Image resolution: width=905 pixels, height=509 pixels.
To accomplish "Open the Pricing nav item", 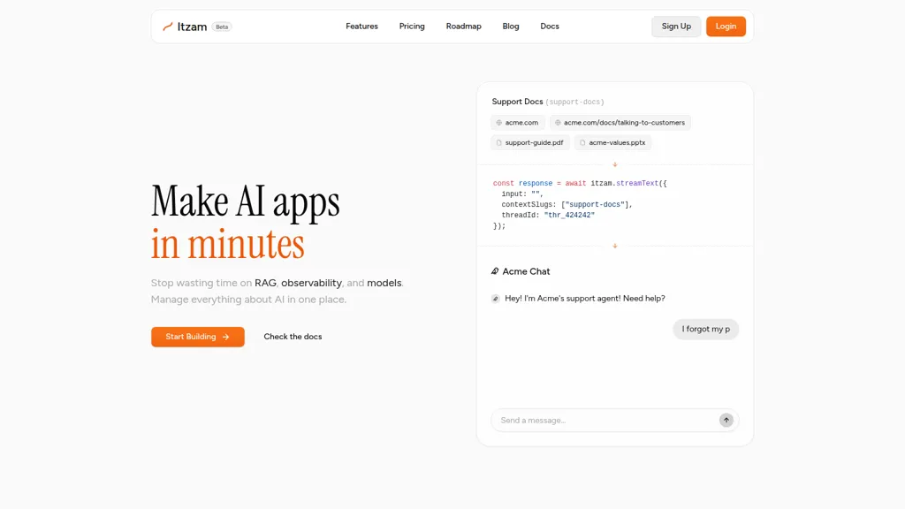I will coord(412,26).
